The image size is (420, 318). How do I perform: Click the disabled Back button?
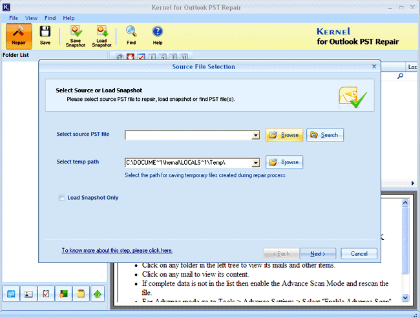click(281, 253)
